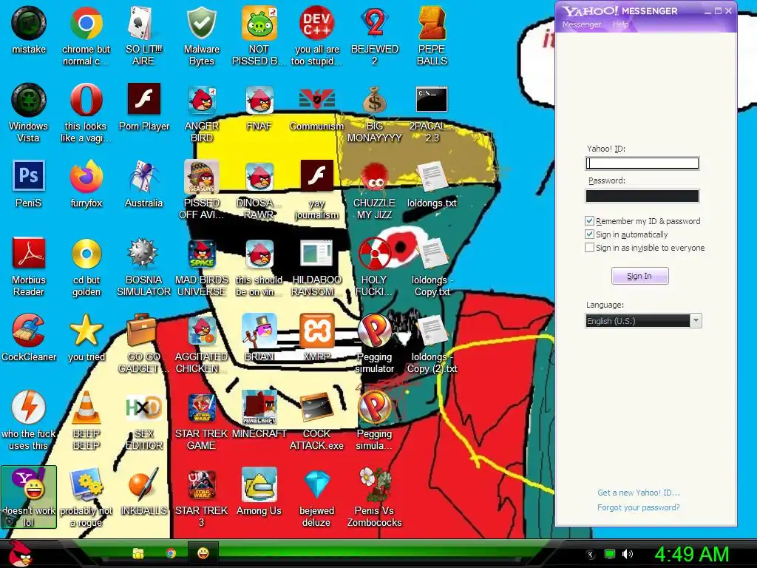The width and height of the screenshot is (757, 568).
Task: Focus the Password input field
Action: click(642, 195)
